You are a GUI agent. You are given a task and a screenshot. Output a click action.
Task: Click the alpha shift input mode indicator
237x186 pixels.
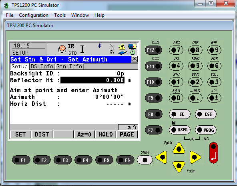click(128, 127)
